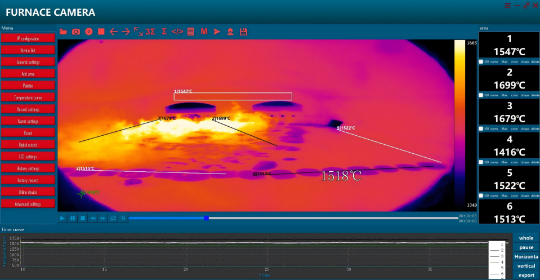Open Alarm settings

(x=28, y=121)
